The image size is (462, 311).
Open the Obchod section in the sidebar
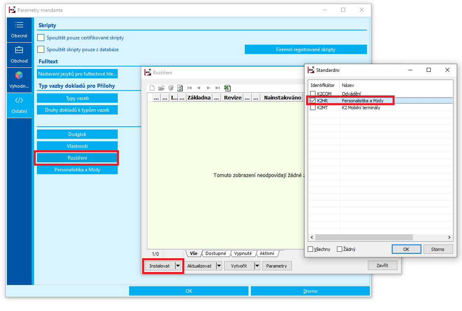tap(19, 55)
